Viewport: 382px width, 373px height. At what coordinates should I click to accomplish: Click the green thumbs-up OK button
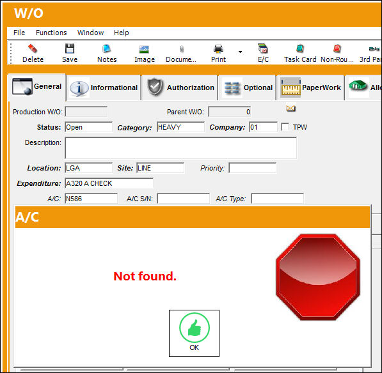pos(194,333)
